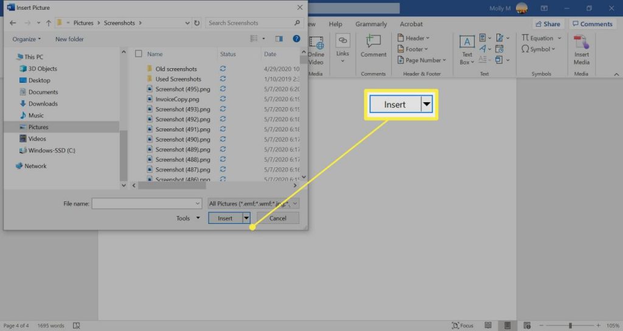Screen dimensions: 623x331
Task: Open the proofing check icon in status bar
Action: pyautogui.click(x=76, y=326)
